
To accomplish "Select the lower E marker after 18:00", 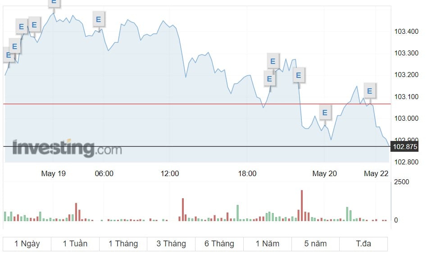I will (x=269, y=79).
